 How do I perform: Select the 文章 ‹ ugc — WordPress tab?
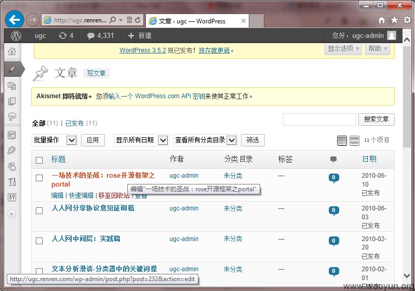197,21
